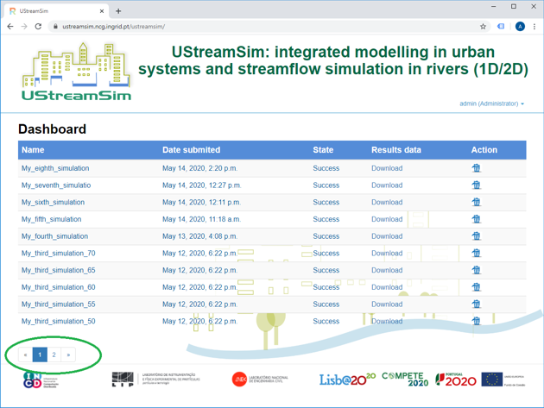Remove My_third_simulation_65 via trash icon
This screenshot has width=544, height=408.
[x=477, y=270]
